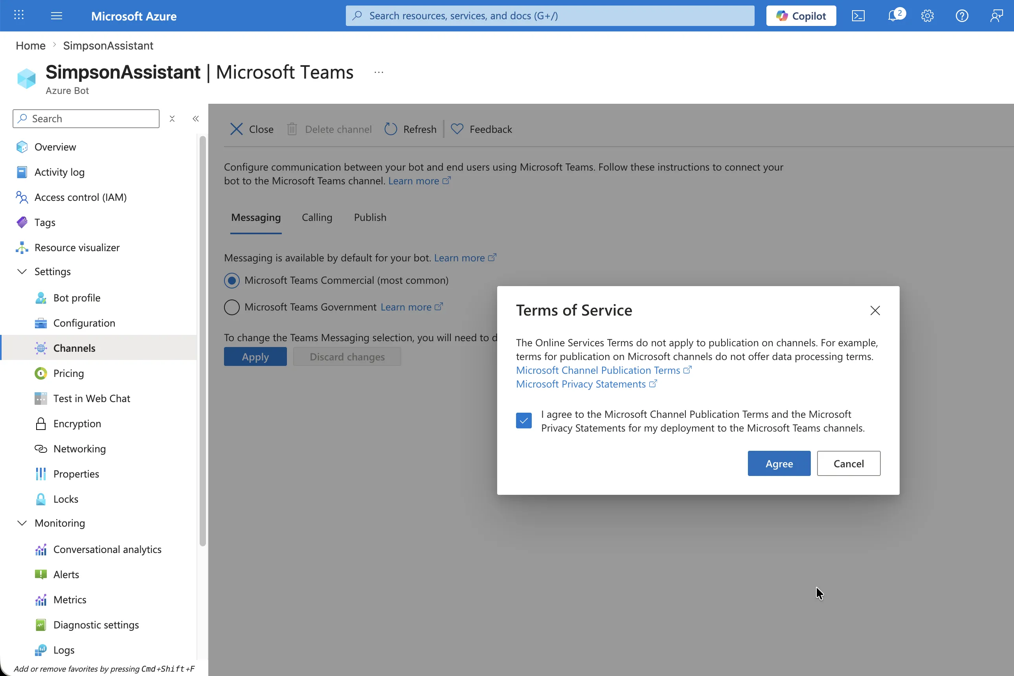Viewport: 1014px width, 676px height.
Task: Focus the sidebar Search field
Action: [86, 119]
